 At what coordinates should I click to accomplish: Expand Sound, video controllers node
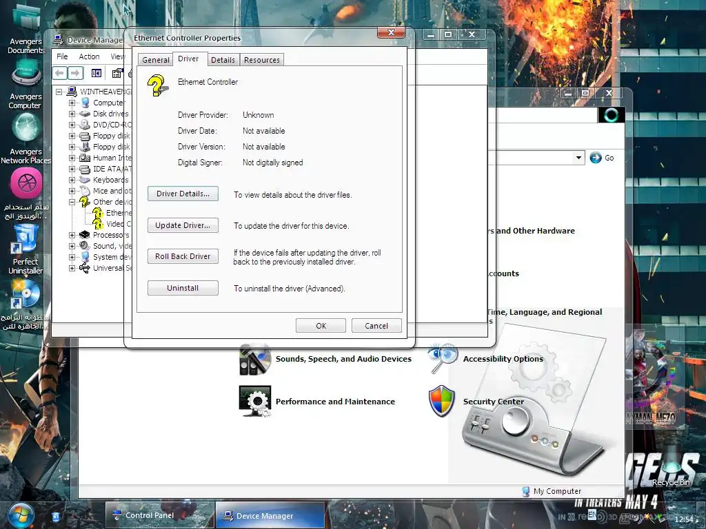click(72, 246)
